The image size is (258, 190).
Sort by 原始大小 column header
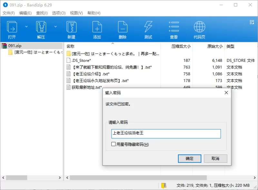[215, 46]
